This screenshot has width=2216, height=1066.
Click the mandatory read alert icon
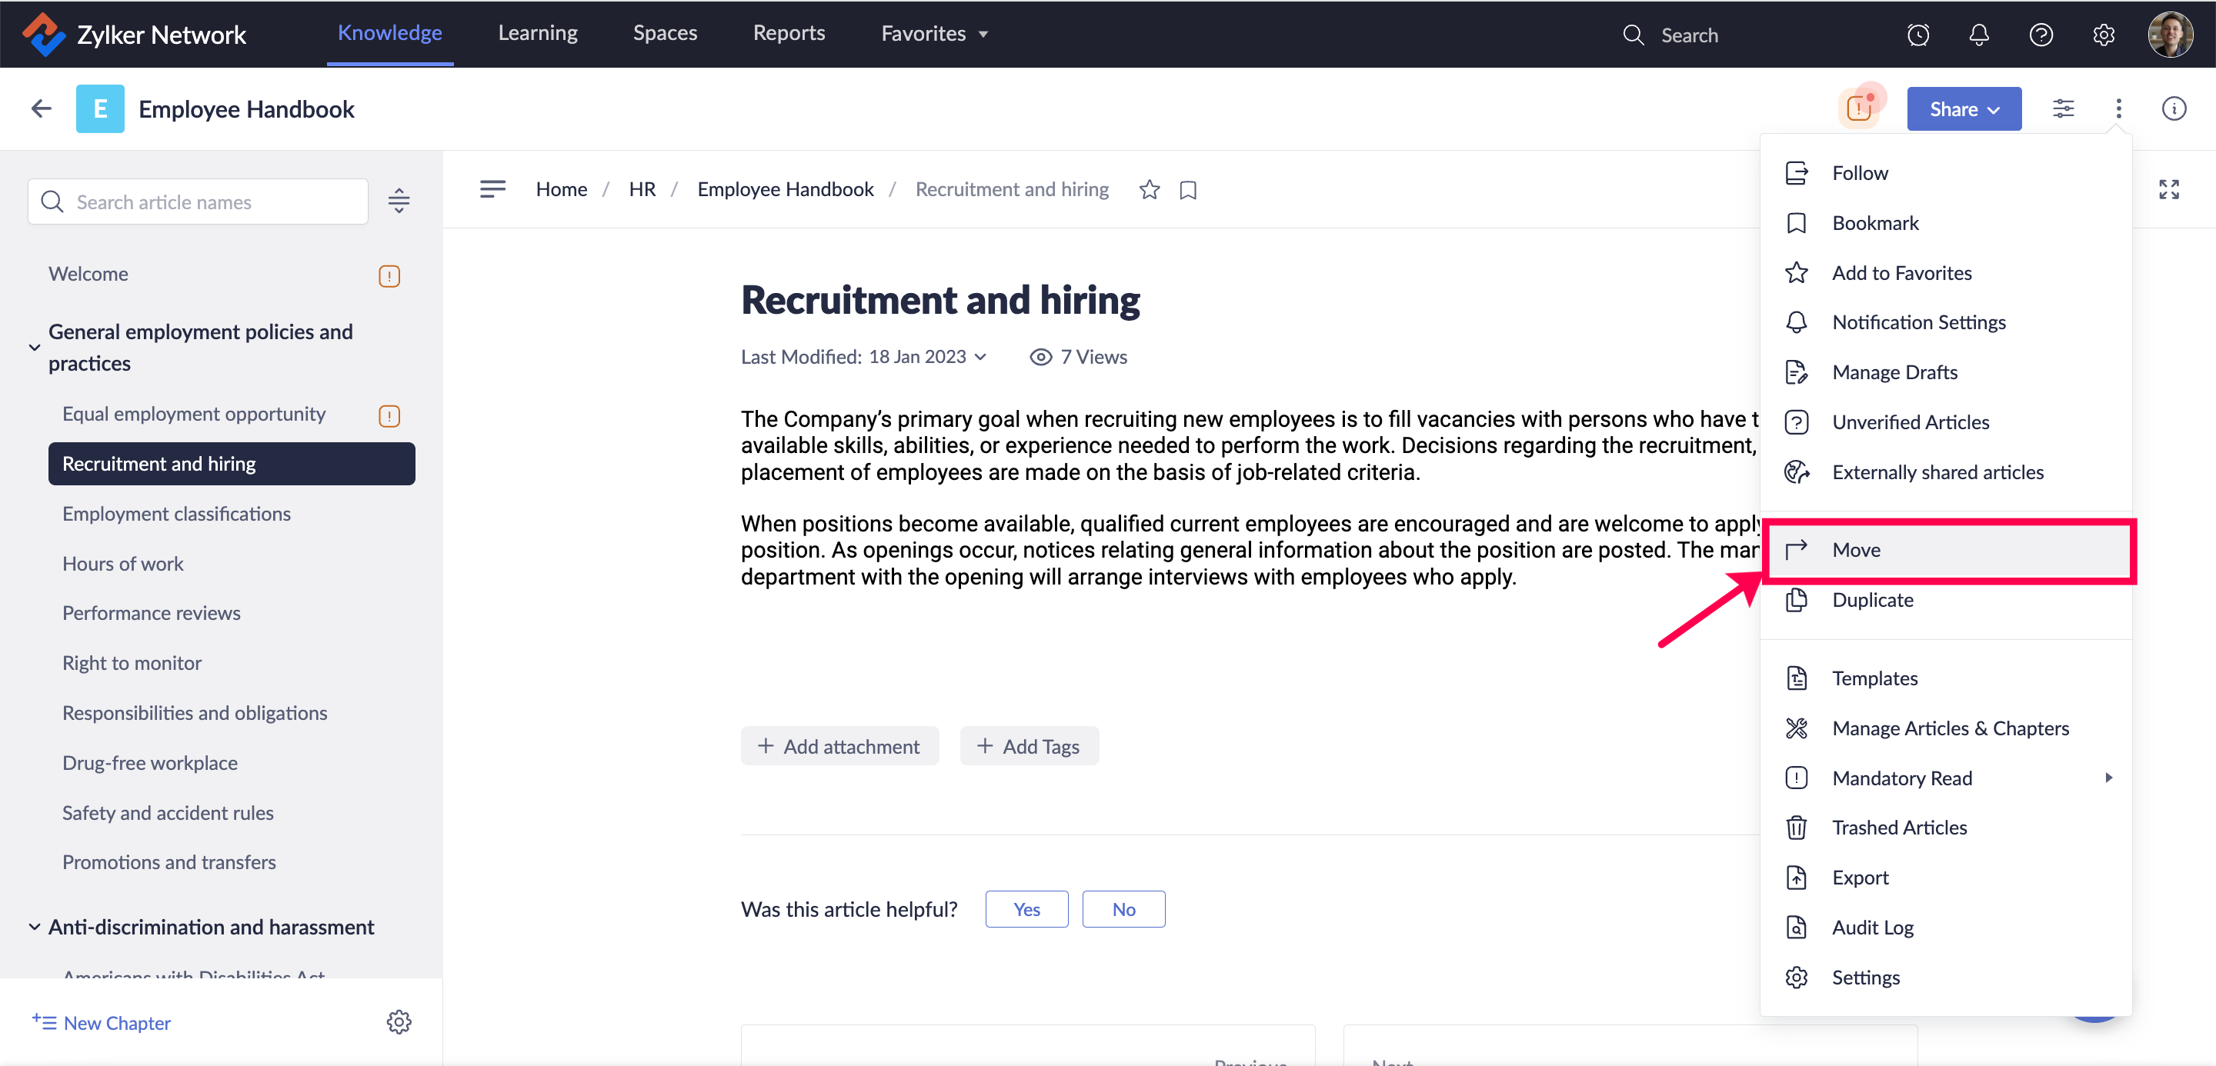(1859, 108)
